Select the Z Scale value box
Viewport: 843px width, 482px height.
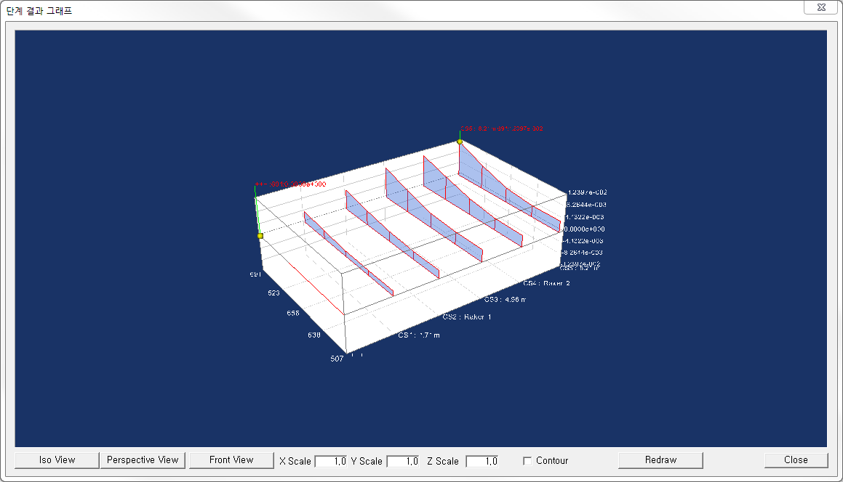point(482,461)
